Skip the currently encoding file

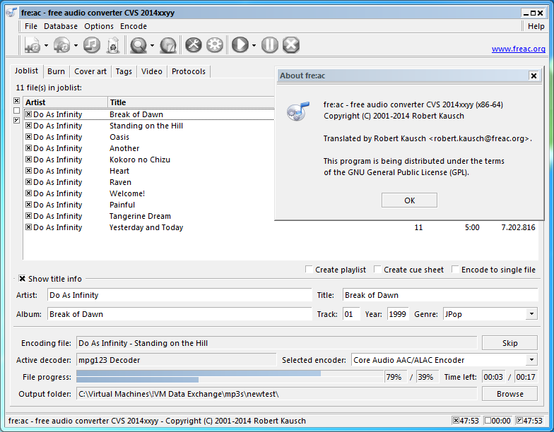509,343
